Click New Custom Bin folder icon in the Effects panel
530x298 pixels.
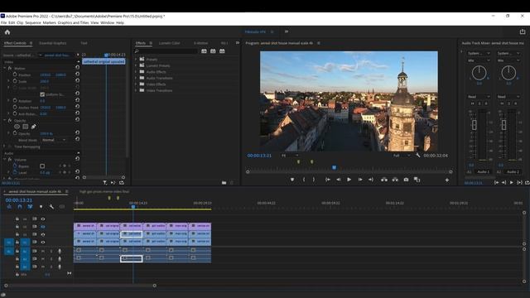[224, 182]
